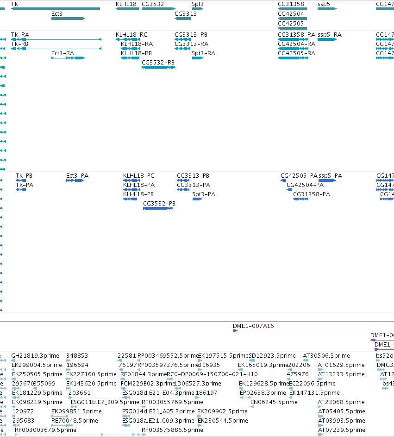
Task: Select protein CG42505-PA
Action: [x=283, y=180]
